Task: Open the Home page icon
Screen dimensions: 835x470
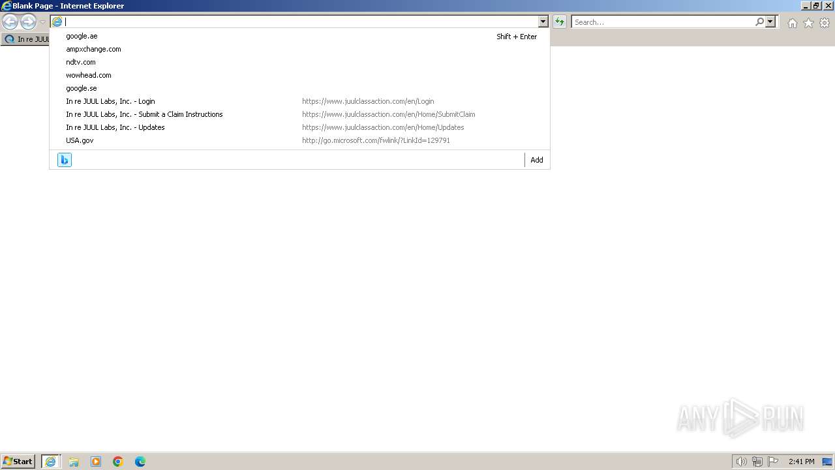Action: [x=792, y=23]
